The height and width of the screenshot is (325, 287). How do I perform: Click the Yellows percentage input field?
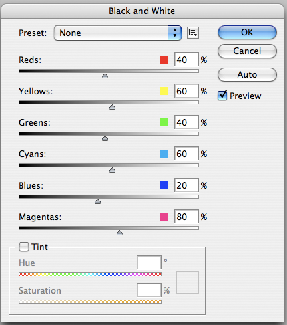click(186, 91)
